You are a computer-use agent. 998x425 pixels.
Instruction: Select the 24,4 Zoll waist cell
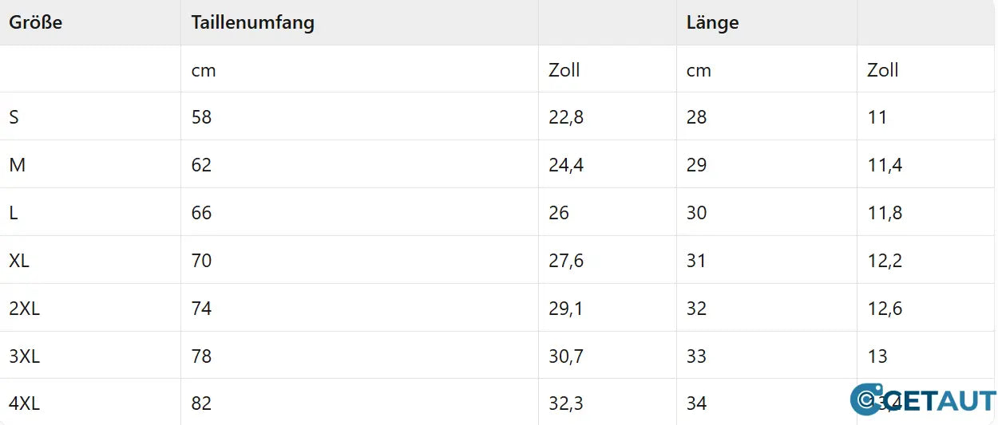coord(566,165)
